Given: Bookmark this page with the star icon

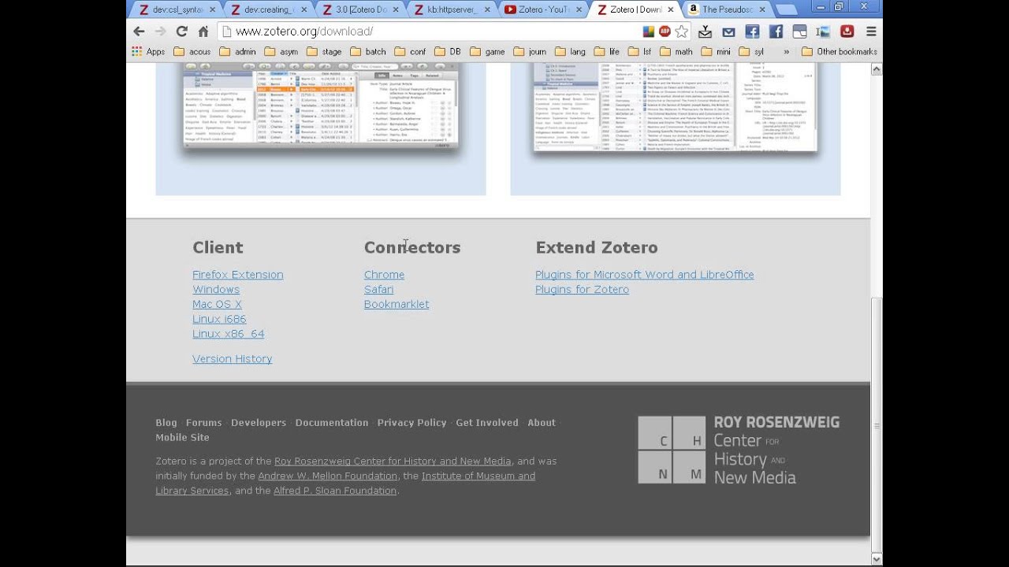Looking at the screenshot, I should click(x=682, y=31).
